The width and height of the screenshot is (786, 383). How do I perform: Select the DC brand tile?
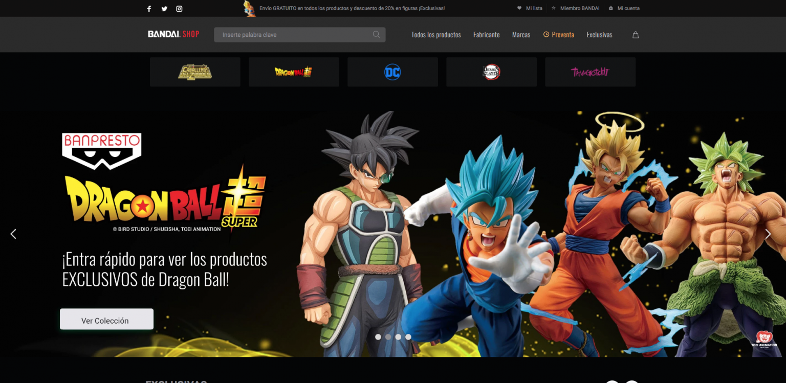click(x=392, y=72)
